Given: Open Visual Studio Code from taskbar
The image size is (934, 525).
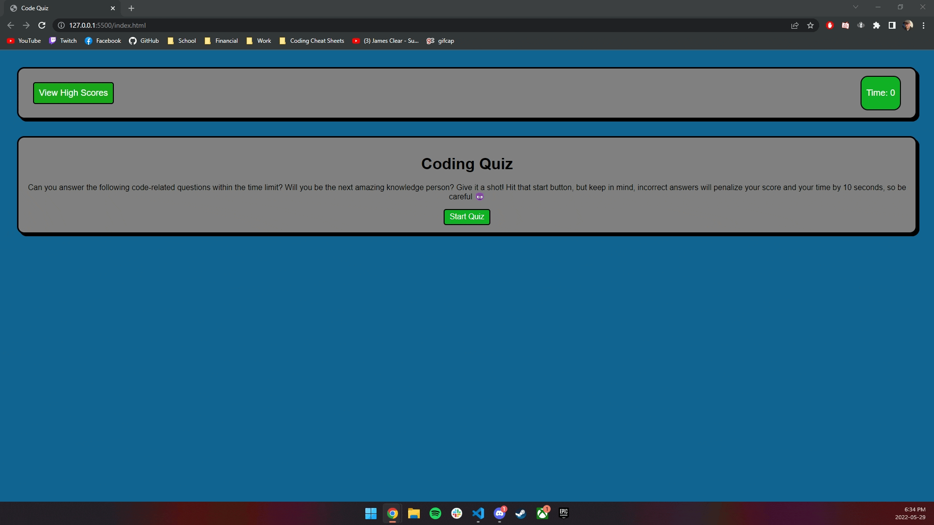Looking at the screenshot, I should pyautogui.click(x=478, y=513).
